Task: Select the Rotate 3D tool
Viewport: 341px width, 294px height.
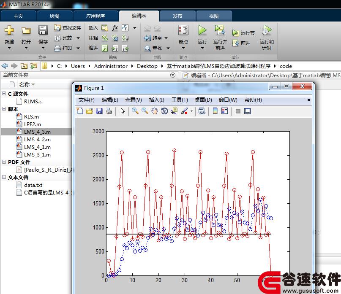Action: [164, 111]
